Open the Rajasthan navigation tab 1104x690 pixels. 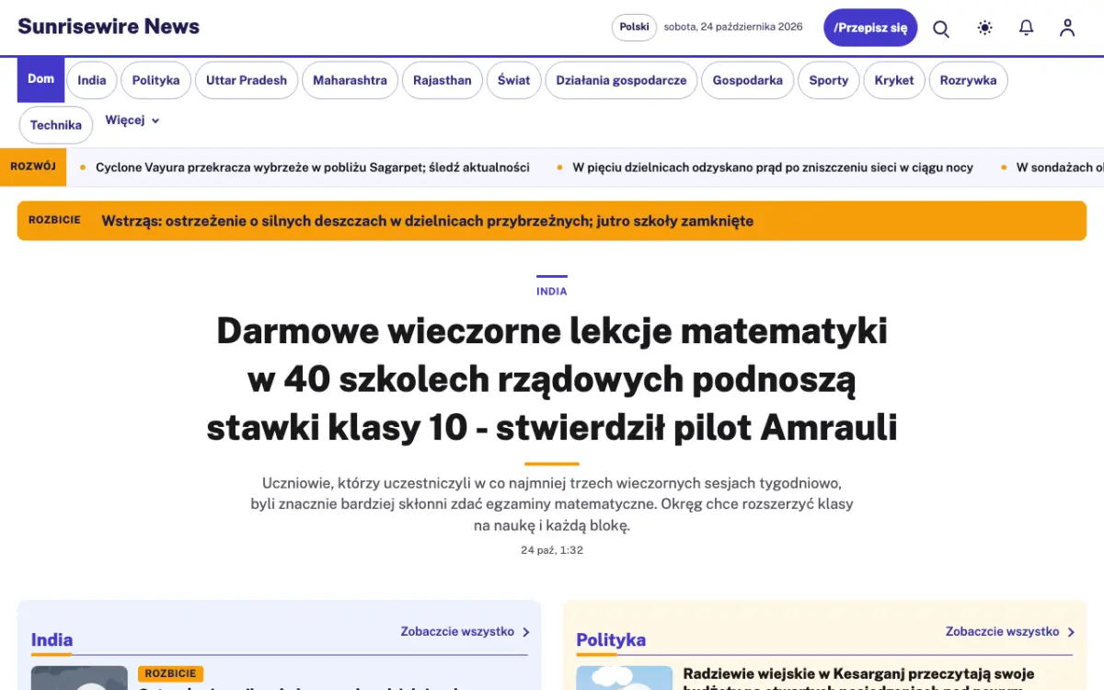click(443, 80)
